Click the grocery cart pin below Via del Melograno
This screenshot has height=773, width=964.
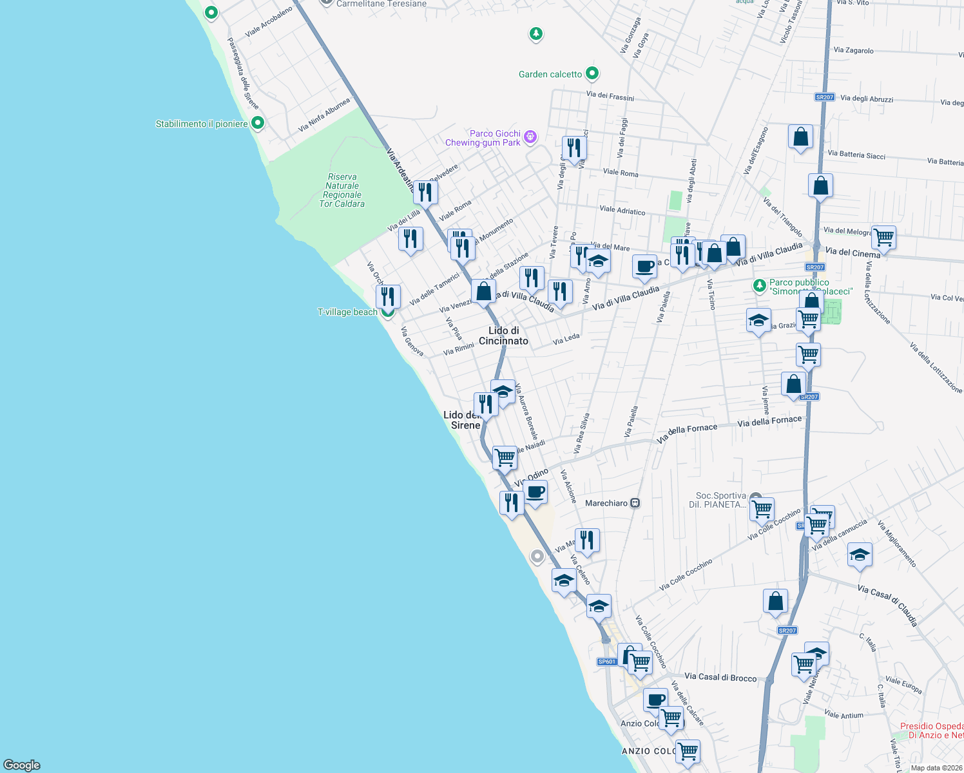click(x=883, y=238)
